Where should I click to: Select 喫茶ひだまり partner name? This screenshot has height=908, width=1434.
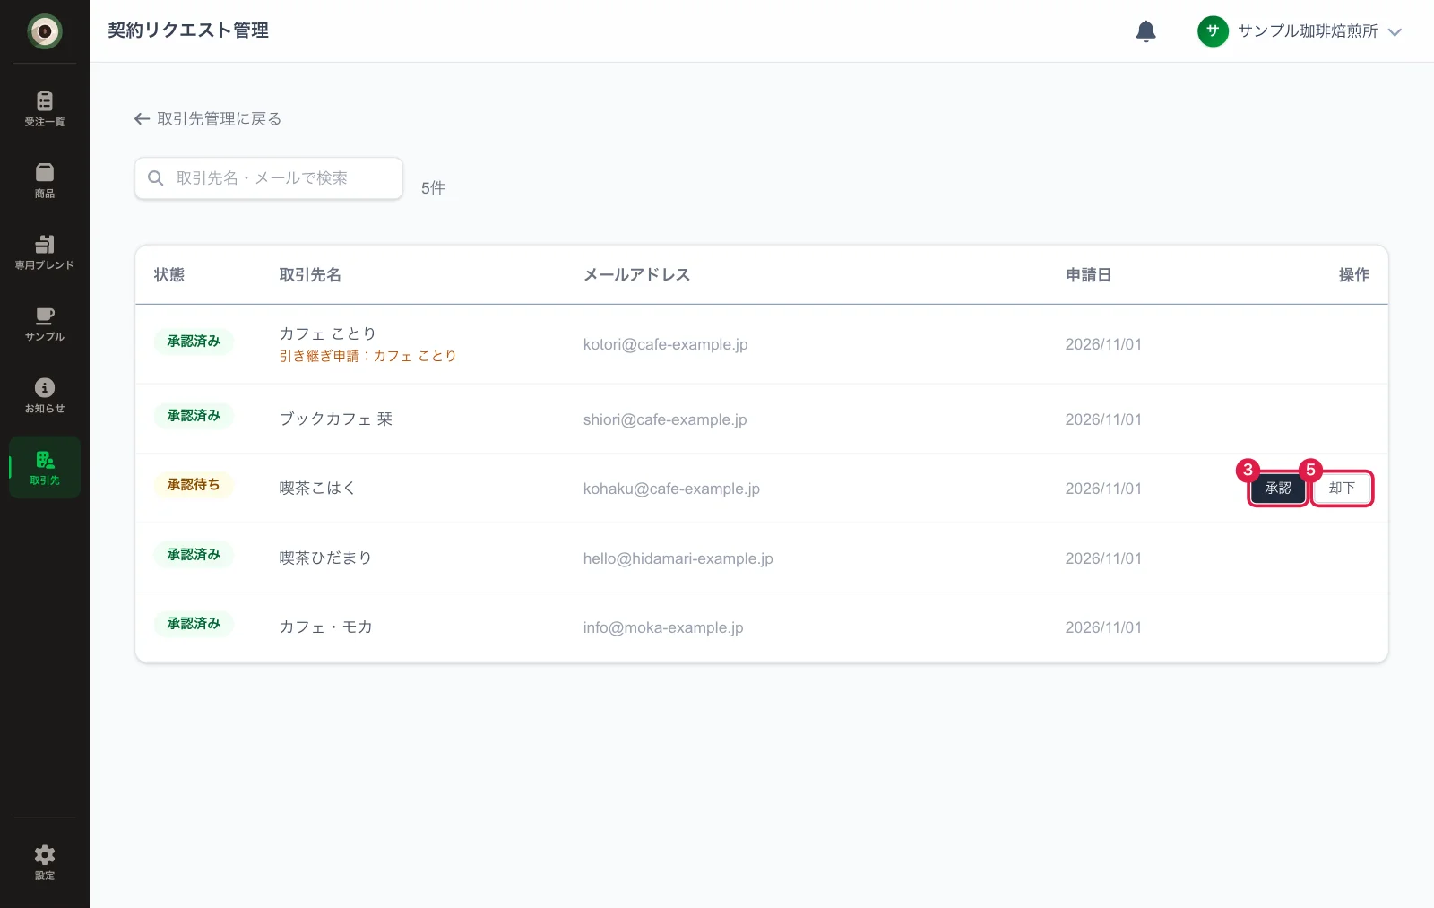pos(325,558)
